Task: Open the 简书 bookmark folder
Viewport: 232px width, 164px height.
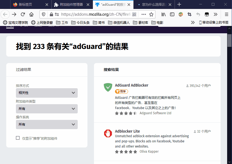Action: tap(99, 22)
